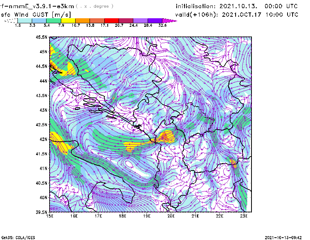This screenshot has height=240, width=310.
Task: Click the legend value 3.3
Action: point(32,25)
